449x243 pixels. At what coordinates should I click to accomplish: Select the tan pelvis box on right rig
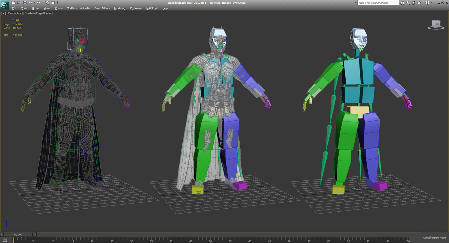(358, 111)
